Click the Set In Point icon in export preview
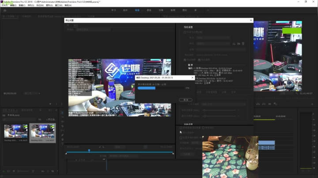The image size is (318, 178). [99, 147]
